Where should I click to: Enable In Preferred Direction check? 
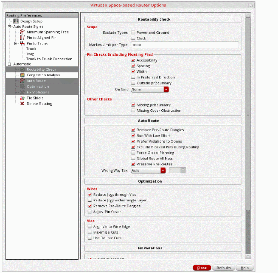[133, 77]
